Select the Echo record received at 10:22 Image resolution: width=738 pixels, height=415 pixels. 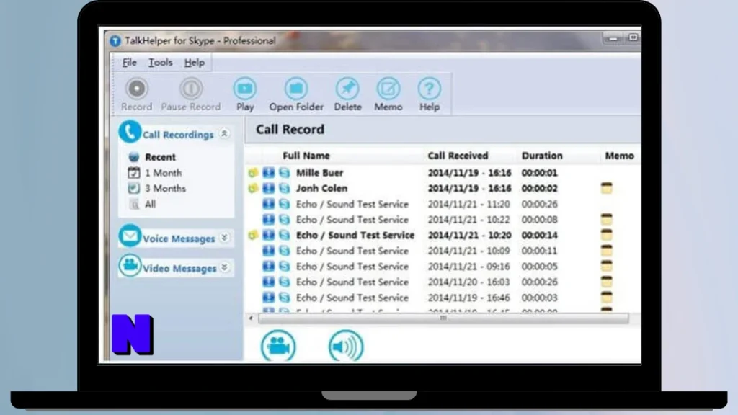(x=443, y=220)
